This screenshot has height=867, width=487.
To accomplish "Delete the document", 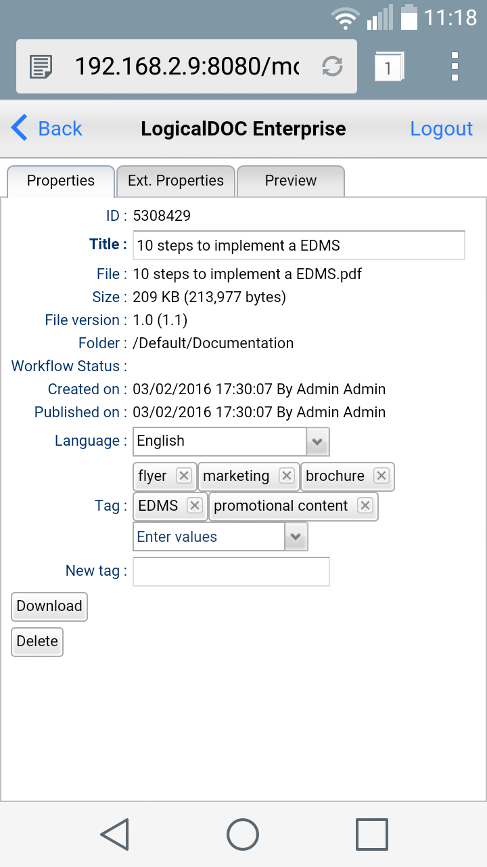I will 37,641.
